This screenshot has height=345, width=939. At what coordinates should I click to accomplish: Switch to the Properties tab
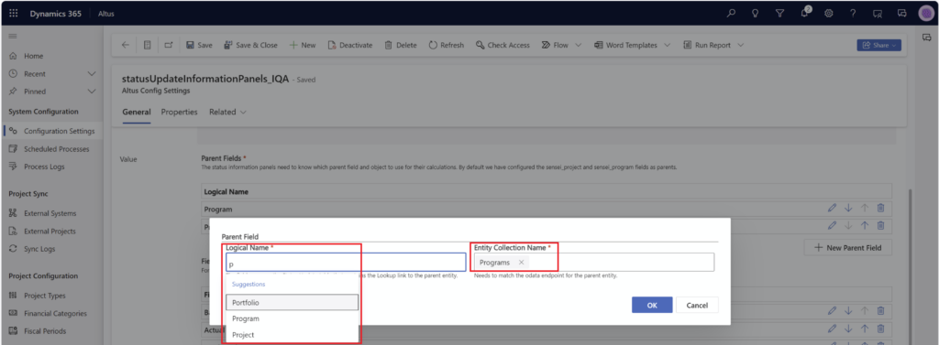point(179,112)
